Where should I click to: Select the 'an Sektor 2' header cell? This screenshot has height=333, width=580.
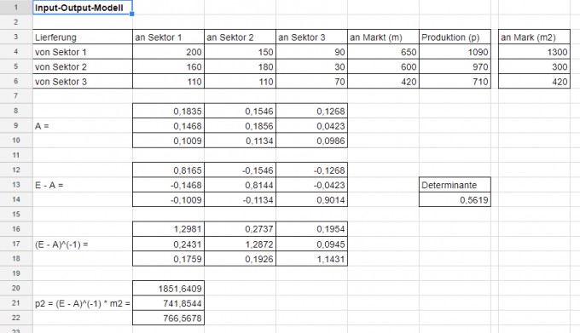click(x=240, y=37)
